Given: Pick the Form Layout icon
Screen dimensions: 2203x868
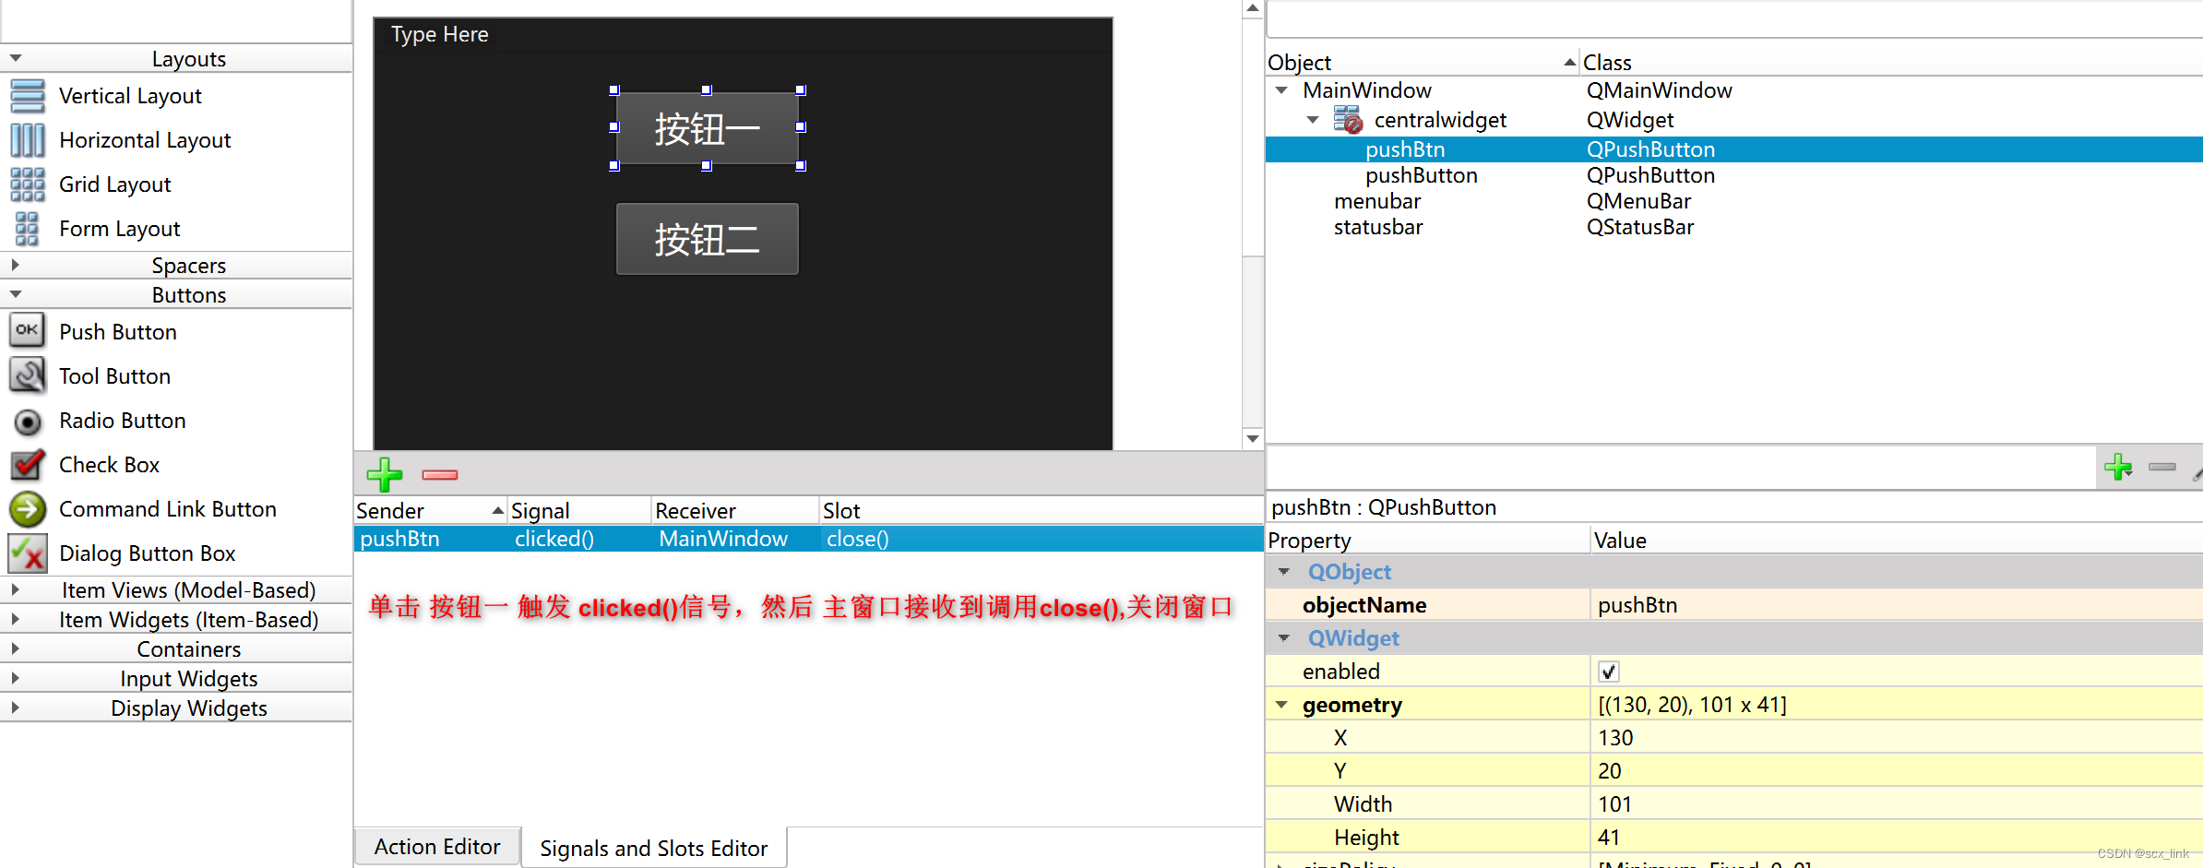Looking at the screenshot, I should [x=28, y=229].
